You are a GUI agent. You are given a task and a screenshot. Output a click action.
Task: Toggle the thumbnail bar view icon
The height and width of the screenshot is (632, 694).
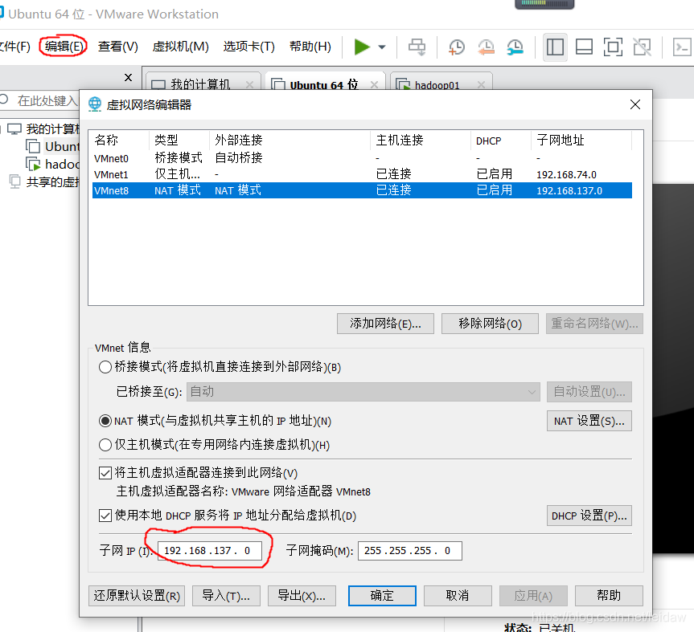(x=584, y=47)
